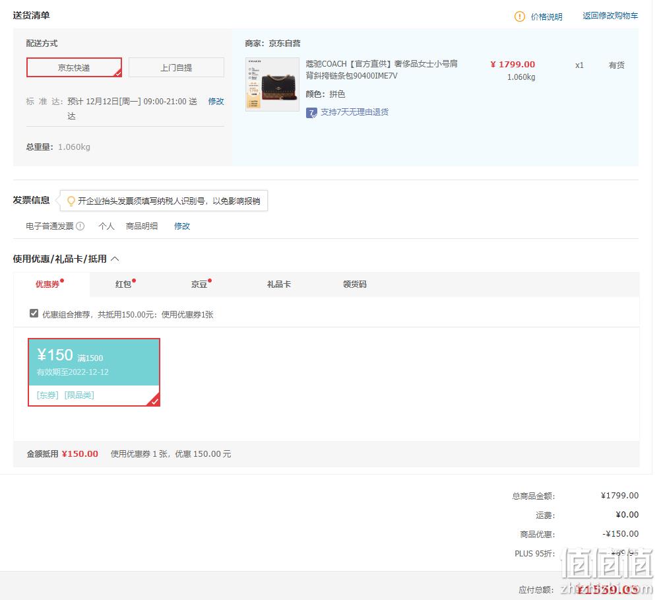Click the 运费 ¥0.00 value

[627, 515]
